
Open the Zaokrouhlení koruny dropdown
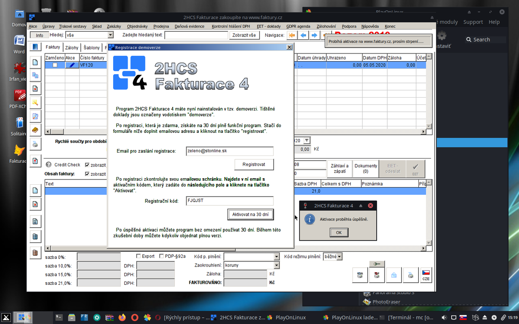(x=277, y=265)
